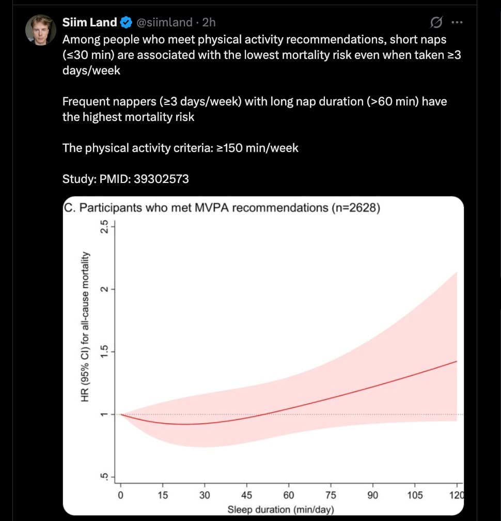The height and width of the screenshot is (521, 501).
Task: Click the Siim Land display name
Action: [89, 22]
